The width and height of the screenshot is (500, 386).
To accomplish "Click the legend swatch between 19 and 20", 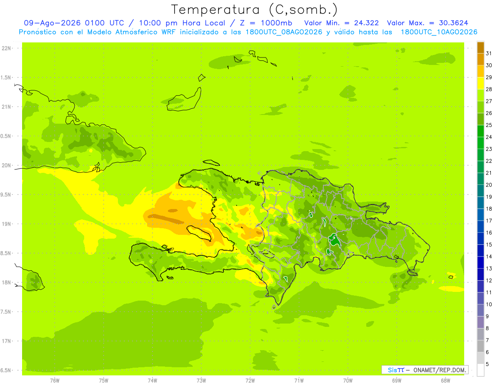I will click(480, 191).
